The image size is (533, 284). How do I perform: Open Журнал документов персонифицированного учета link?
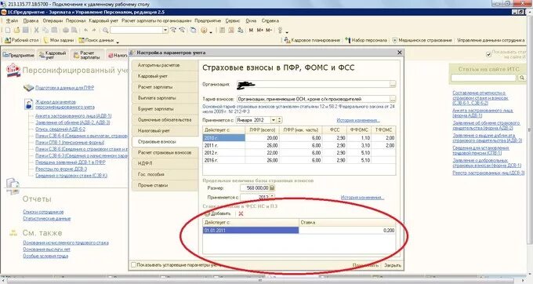click(65, 104)
